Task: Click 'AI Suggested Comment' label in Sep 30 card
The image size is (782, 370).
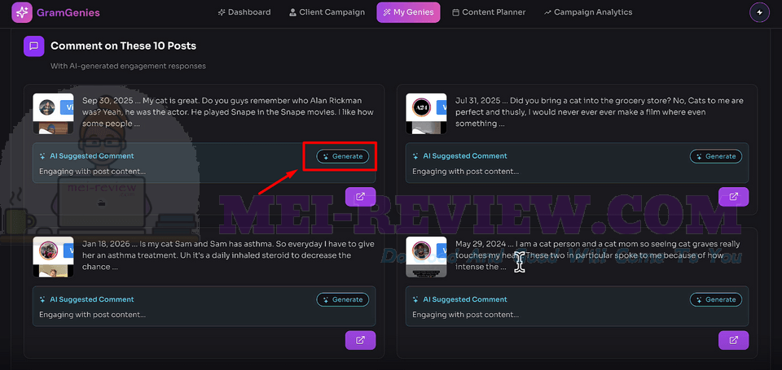Action: point(92,156)
